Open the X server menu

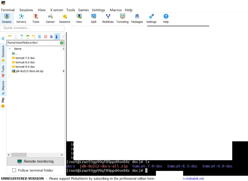(57, 10)
